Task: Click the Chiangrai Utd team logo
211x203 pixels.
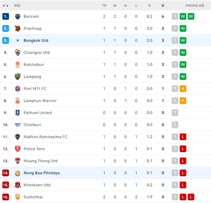Action: (18, 53)
